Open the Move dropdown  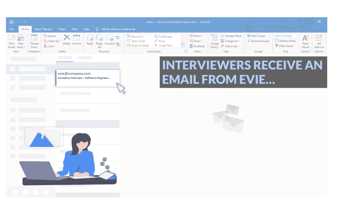coord(196,36)
